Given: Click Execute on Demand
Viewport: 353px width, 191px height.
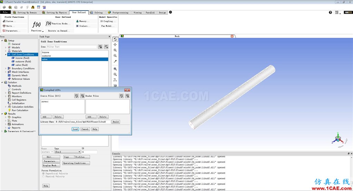Looking at the screenshot, I should coord(59,31).
